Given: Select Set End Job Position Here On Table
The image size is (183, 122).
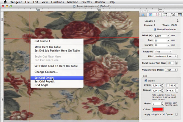Looking at the screenshot, I should (x=57, y=51).
